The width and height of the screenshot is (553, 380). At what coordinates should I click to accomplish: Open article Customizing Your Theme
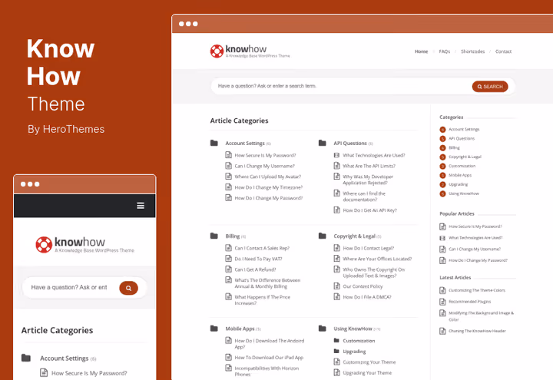(x=369, y=362)
